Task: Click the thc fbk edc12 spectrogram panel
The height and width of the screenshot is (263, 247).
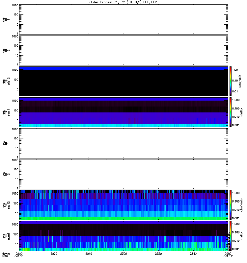Action: [x=123, y=205]
